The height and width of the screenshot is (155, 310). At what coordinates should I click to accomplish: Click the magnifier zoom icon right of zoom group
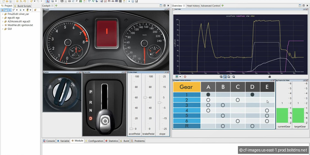(233, 77)
